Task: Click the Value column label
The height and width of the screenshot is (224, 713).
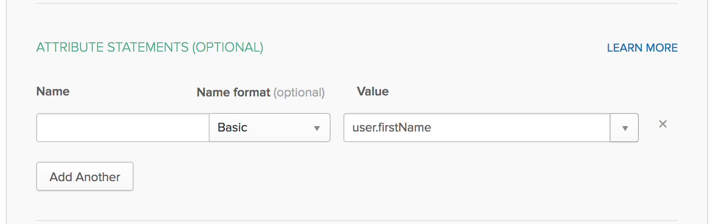Action: pyautogui.click(x=373, y=92)
